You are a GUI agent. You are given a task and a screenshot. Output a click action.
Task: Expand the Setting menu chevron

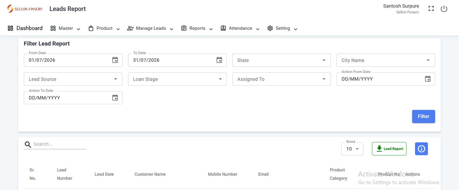295,29
